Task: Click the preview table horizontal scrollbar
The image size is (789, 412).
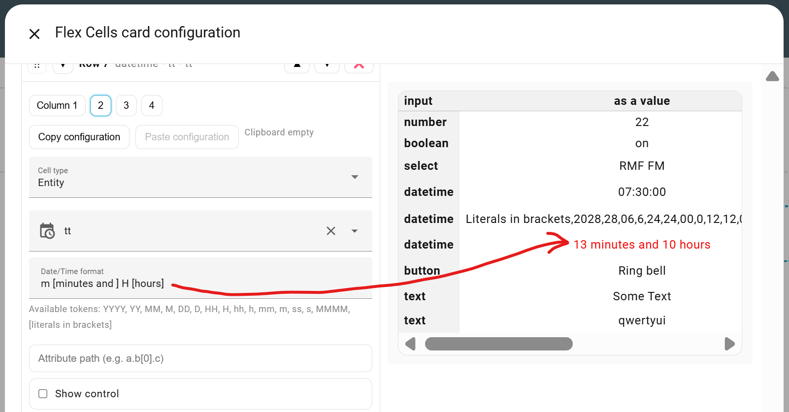Action: click(x=498, y=344)
